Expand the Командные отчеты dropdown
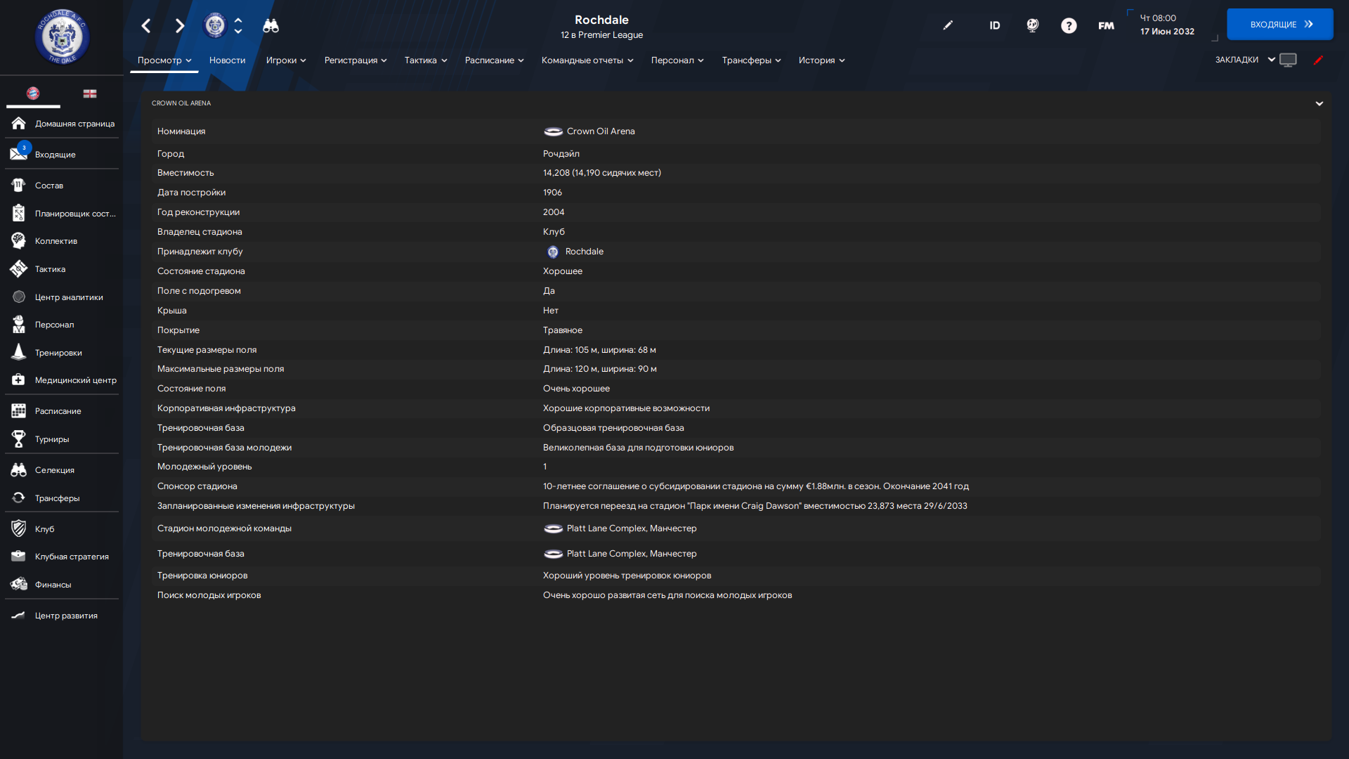The image size is (1349, 759). coord(587,60)
